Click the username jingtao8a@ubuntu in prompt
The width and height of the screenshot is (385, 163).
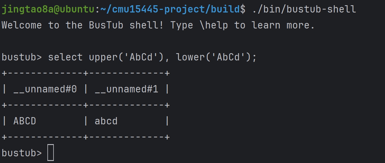click(48, 9)
